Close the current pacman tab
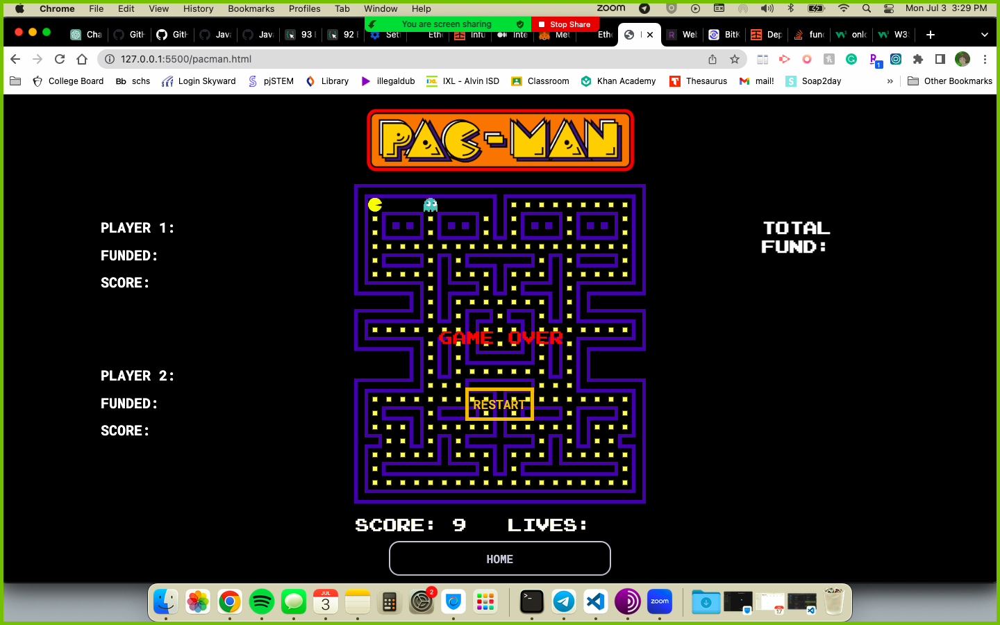 click(x=650, y=35)
